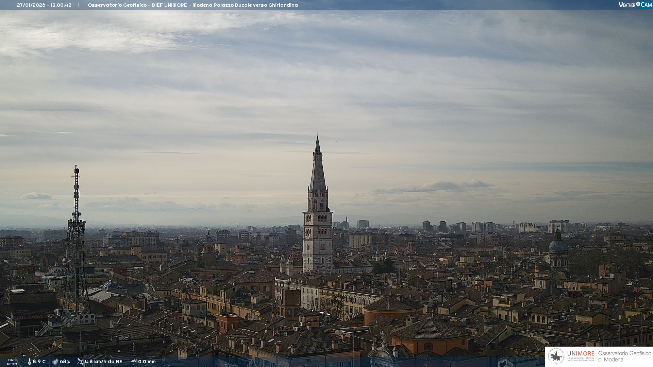
Task: Click the humidity water drops icon
Action: point(55,362)
